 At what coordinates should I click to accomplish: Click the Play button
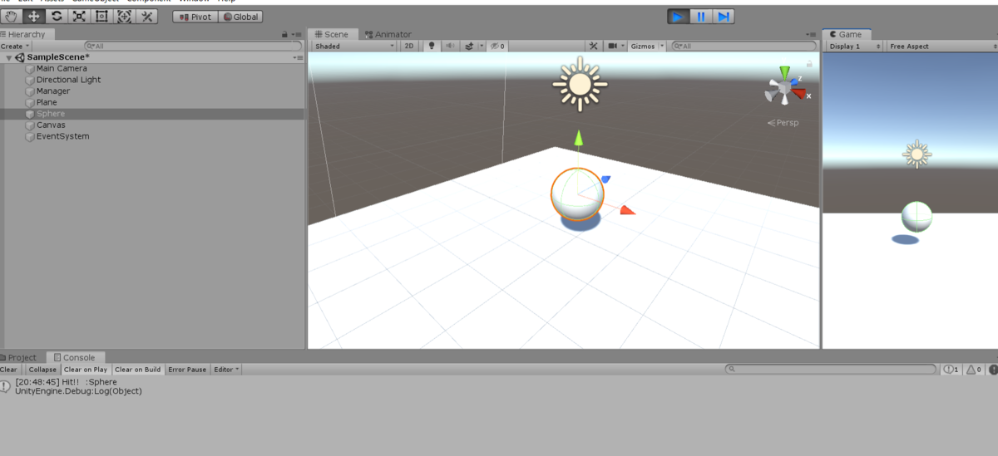click(x=679, y=16)
